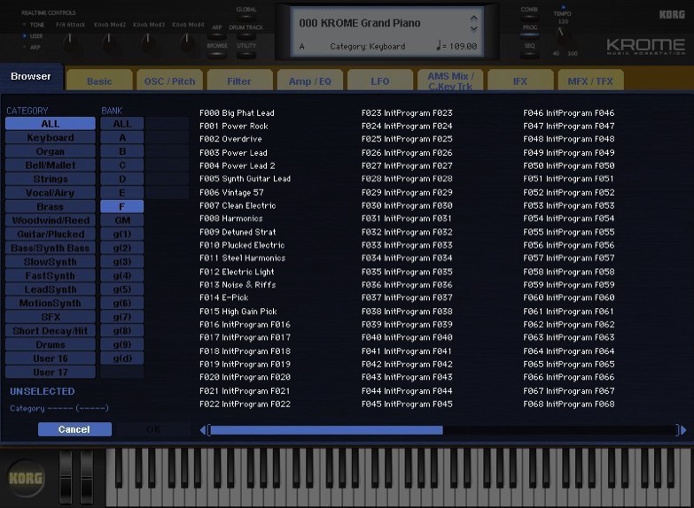Filter by Brass category
Viewport: 694px width, 508px height.
point(51,206)
